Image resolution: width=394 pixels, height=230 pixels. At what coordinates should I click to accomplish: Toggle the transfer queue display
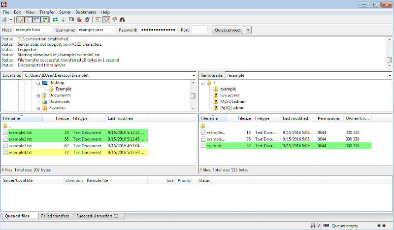pyautogui.click(x=45, y=20)
